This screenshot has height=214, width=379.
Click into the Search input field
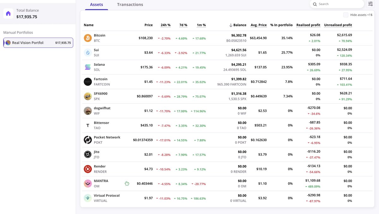pos(337,4)
